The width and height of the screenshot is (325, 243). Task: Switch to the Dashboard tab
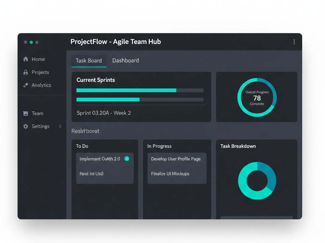click(x=125, y=61)
